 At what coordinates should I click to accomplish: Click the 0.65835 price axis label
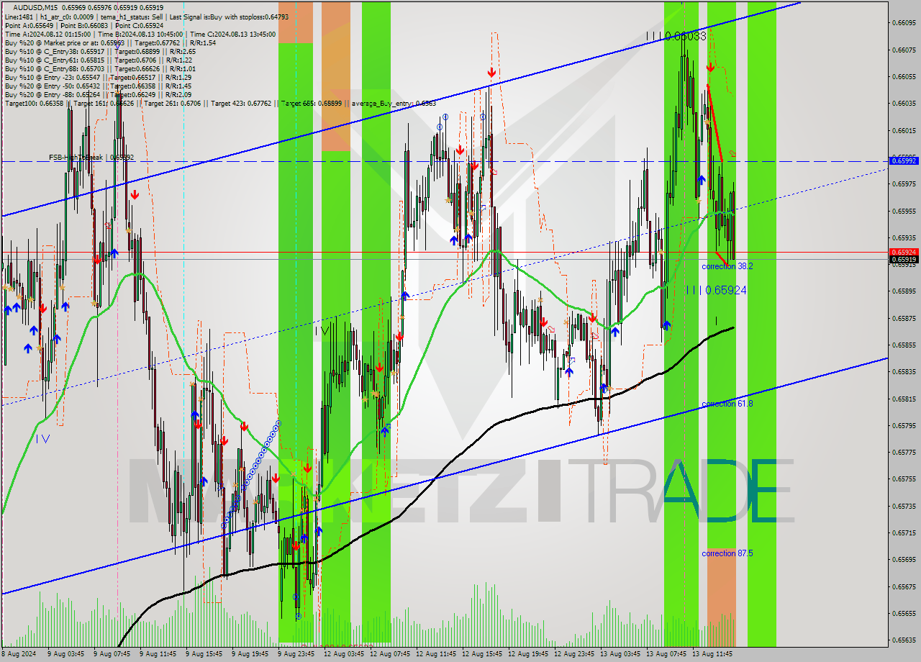904,371
